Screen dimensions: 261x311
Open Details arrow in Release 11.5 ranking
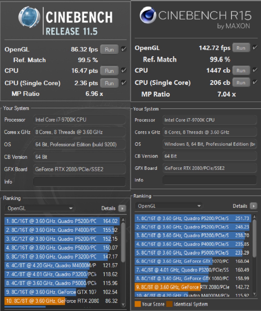[x=122, y=208]
